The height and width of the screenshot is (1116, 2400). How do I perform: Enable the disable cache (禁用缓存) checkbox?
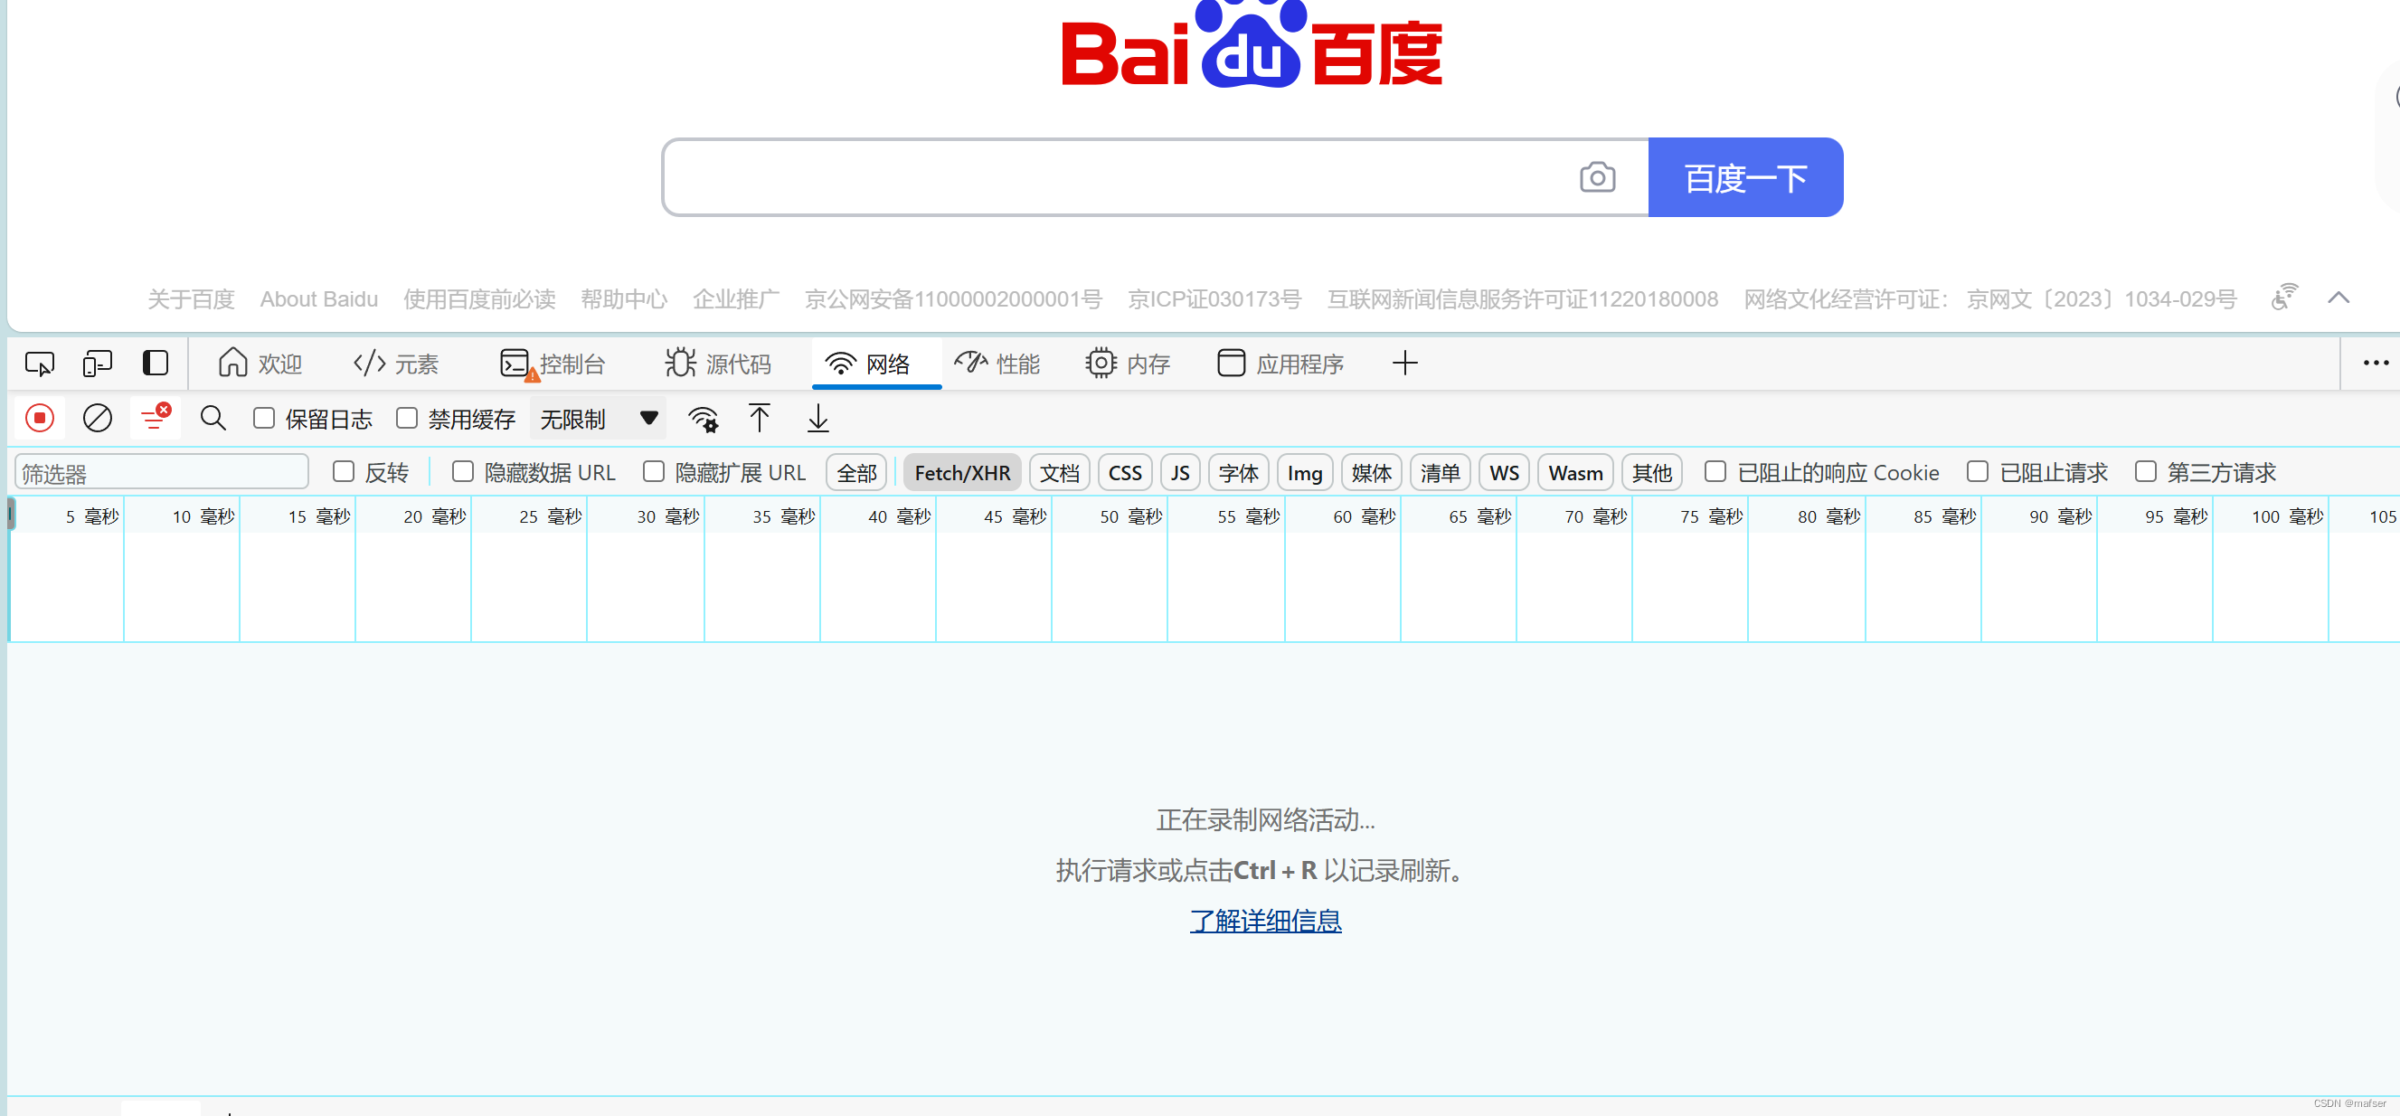pos(407,418)
